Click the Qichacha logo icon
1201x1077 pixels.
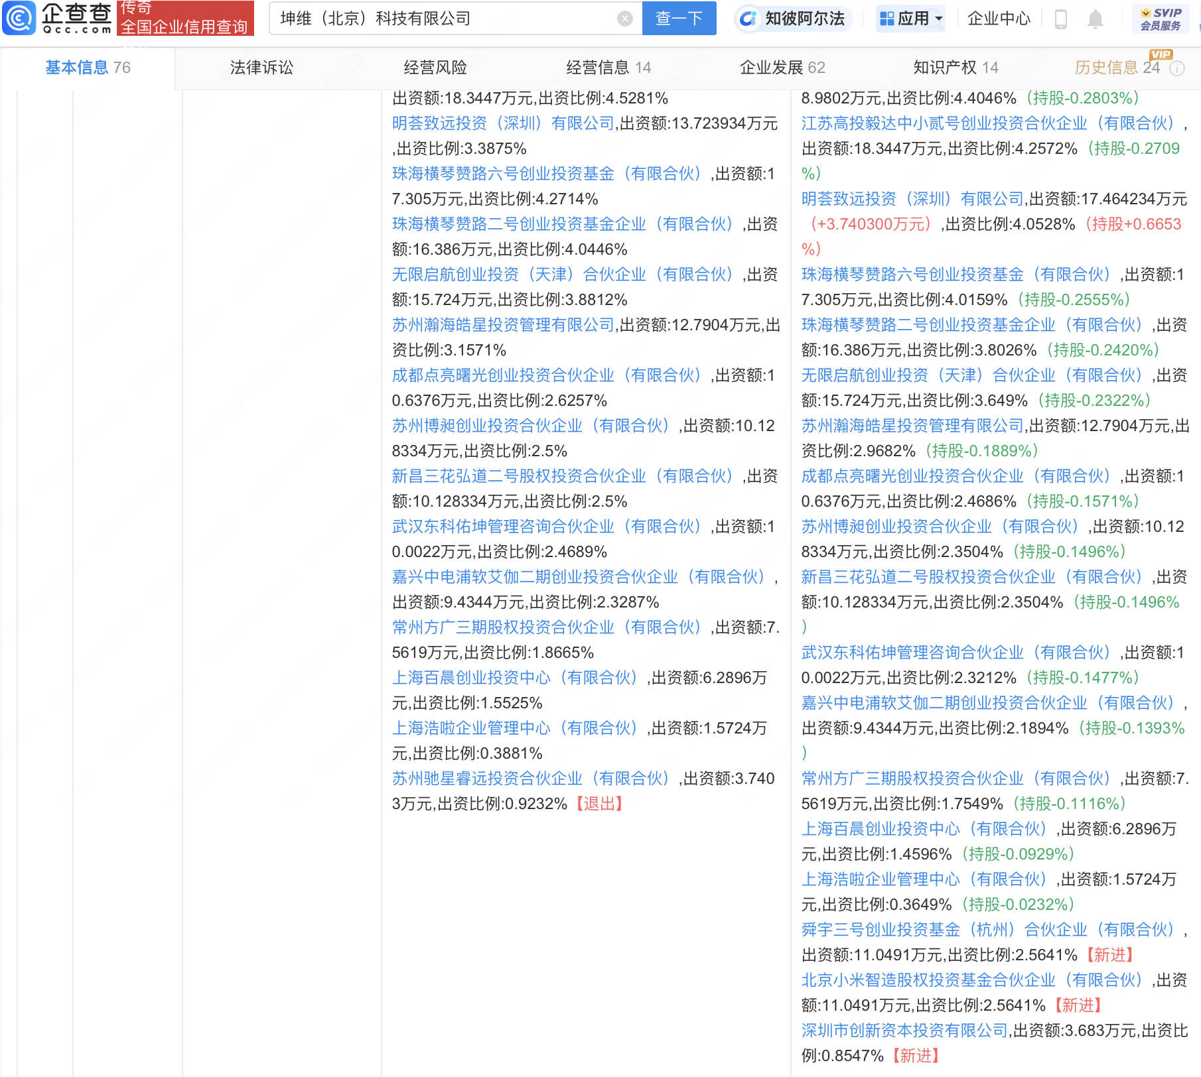click(19, 18)
